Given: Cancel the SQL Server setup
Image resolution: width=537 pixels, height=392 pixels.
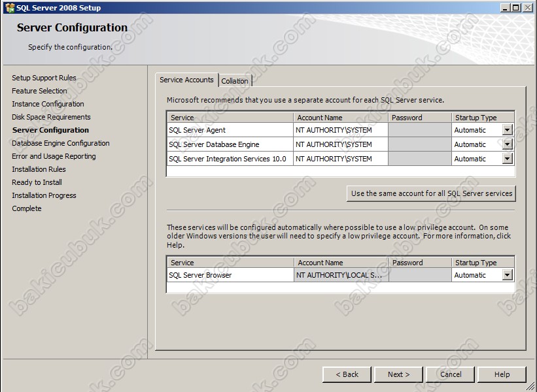Looking at the screenshot, I should [451, 374].
